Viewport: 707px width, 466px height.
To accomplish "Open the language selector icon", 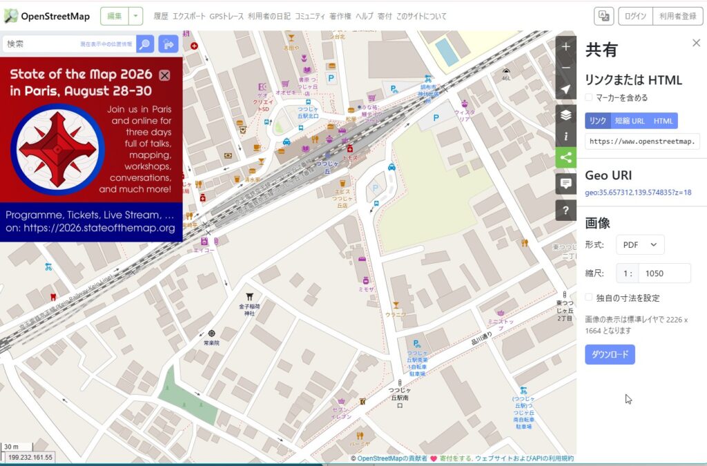I will pyautogui.click(x=603, y=17).
